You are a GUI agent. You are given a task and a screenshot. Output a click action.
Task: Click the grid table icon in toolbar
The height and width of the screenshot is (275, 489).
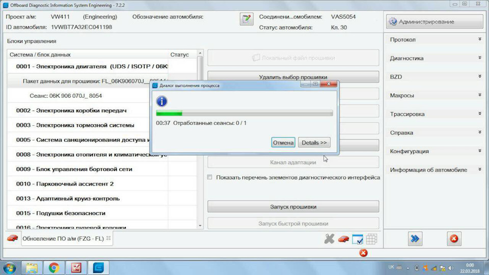371,239
